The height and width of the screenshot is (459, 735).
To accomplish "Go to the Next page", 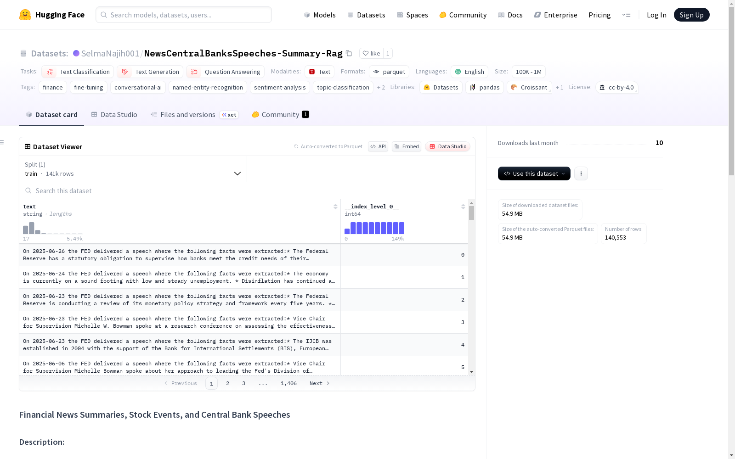I will pos(320,383).
